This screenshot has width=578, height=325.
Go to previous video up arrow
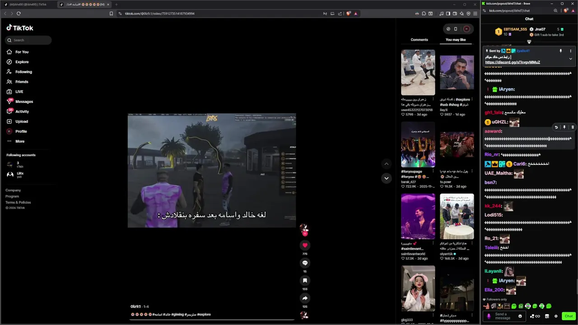(386, 164)
